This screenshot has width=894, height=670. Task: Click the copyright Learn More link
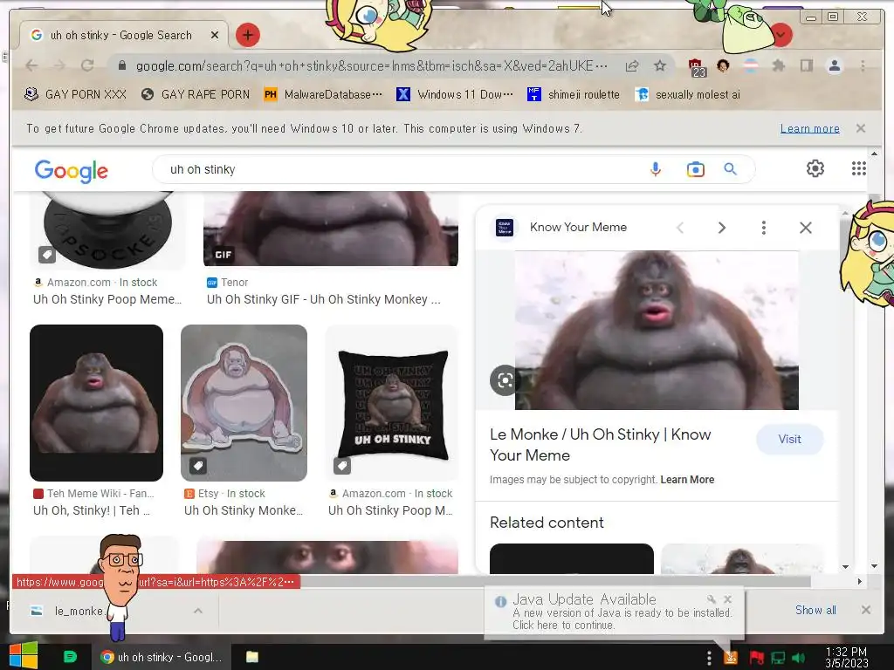[687, 480]
